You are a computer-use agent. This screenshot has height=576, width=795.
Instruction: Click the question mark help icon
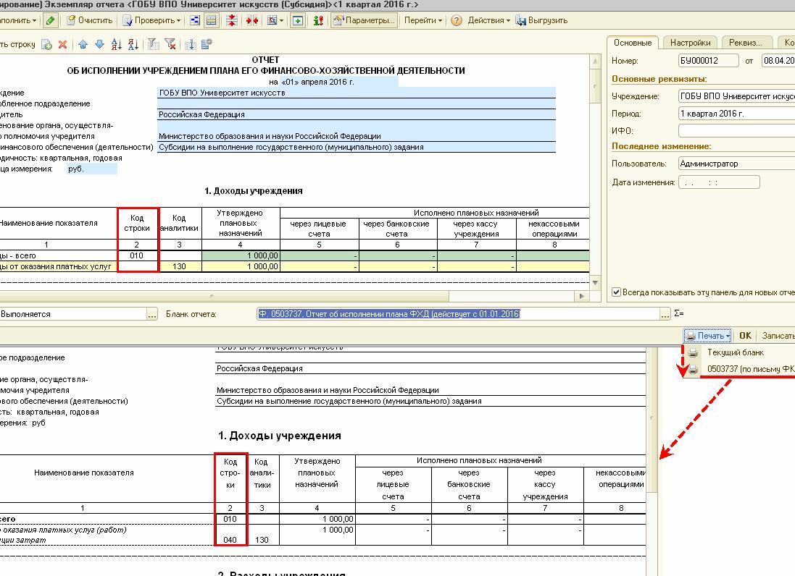(457, 21)
